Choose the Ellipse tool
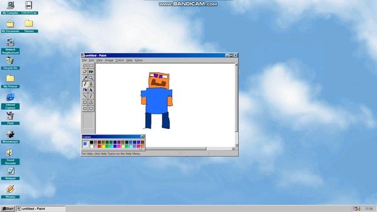The height and width of the screenshot is (212, 377). 85,108
